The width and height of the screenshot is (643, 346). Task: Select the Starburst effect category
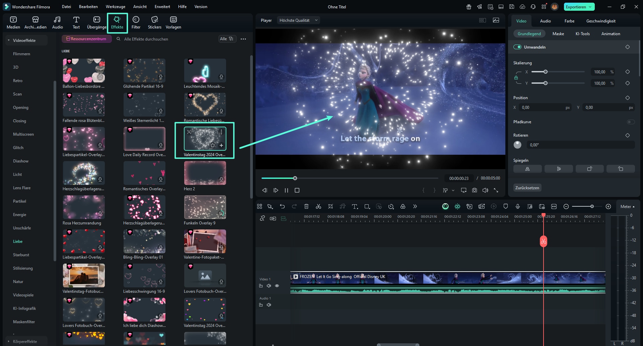click(x=21, y=255)
